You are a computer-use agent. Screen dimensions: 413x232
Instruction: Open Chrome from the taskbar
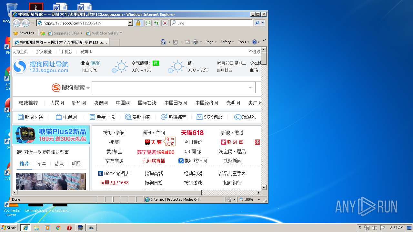(x=58, y=228)
